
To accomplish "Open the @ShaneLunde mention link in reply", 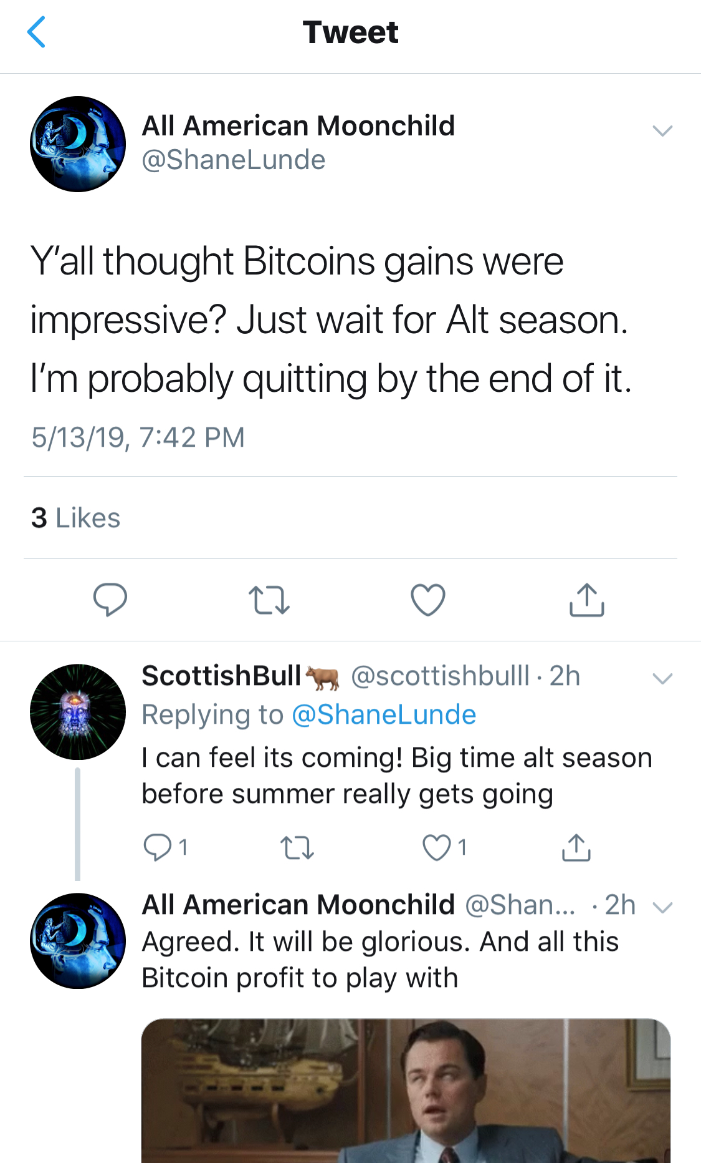I will pyautogui.click(x=384, y=714).
